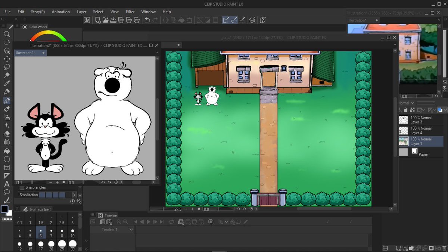Select the Text tool
The height and width of the screenshot is (252, 448).
coord(7,184)
